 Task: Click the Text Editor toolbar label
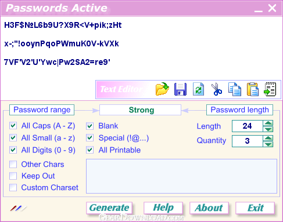121,89
